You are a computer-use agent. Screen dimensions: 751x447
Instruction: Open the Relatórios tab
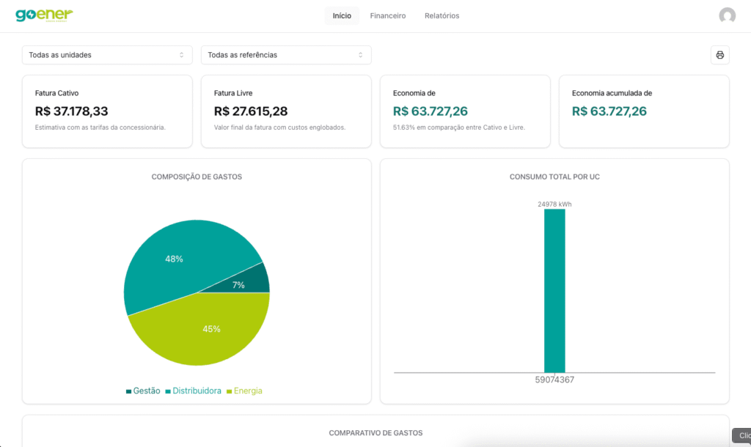[442, 15]
